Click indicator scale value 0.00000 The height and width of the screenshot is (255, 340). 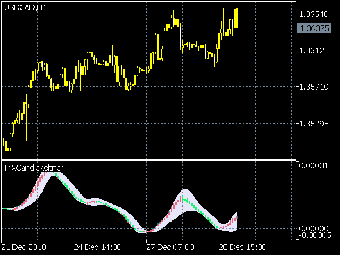click(x=313, y=228)
